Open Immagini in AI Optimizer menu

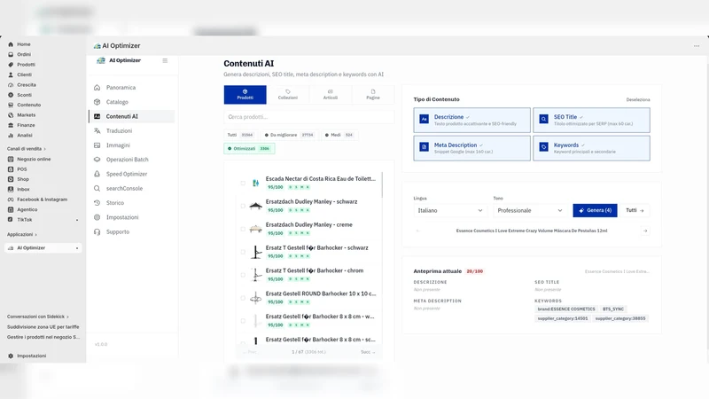[x=118, y=145]
